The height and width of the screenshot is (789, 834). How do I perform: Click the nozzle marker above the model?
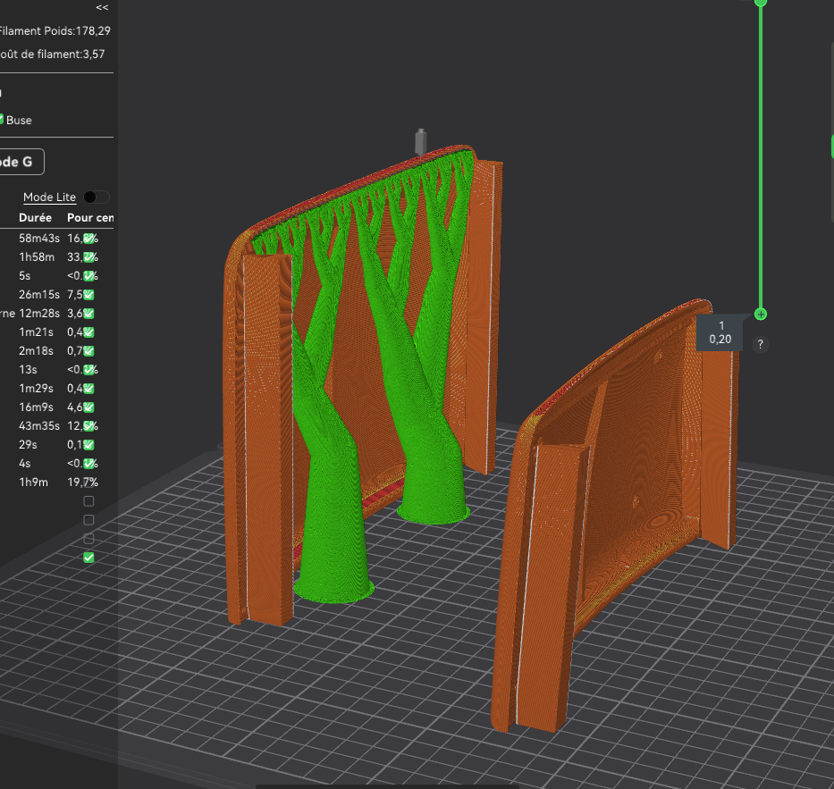click(419, 142)
